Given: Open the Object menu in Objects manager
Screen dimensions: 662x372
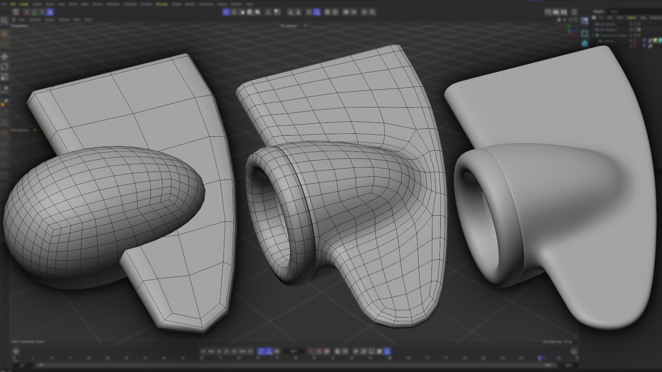Looking at the screenshot, I should (x=632, y=18).
